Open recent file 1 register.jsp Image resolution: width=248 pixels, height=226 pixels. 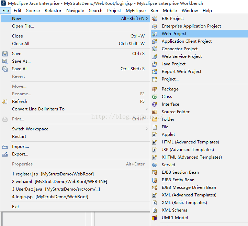[x=75, y=174]
